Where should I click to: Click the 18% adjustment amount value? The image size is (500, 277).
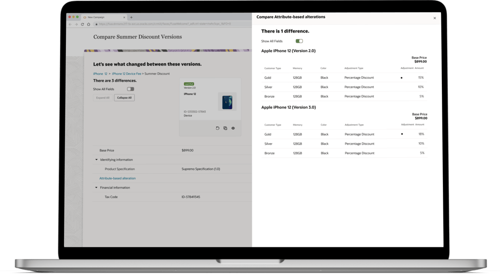[x=421, y=134]
